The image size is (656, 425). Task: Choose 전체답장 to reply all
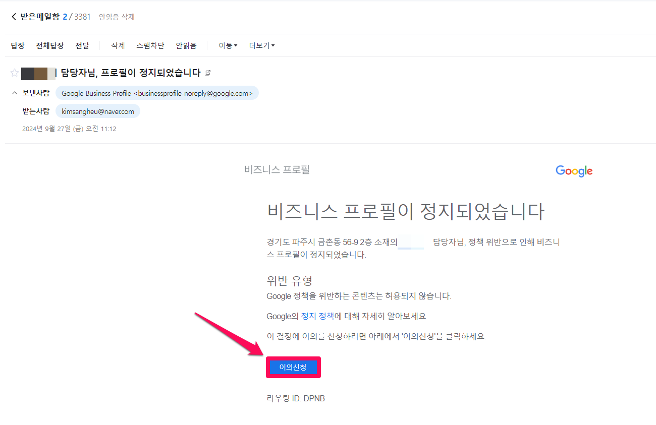coord(50,46)
